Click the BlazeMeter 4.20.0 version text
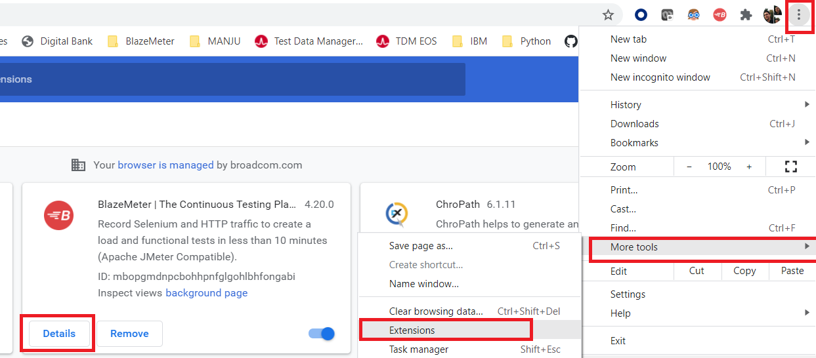 click(319, 205)
